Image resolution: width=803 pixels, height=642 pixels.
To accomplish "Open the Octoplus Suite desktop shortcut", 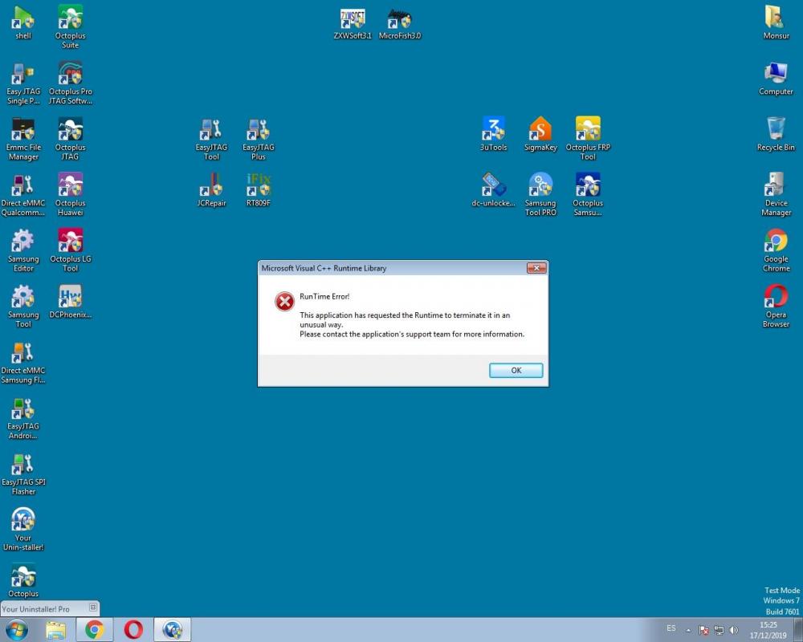I will tap(71, 19).
